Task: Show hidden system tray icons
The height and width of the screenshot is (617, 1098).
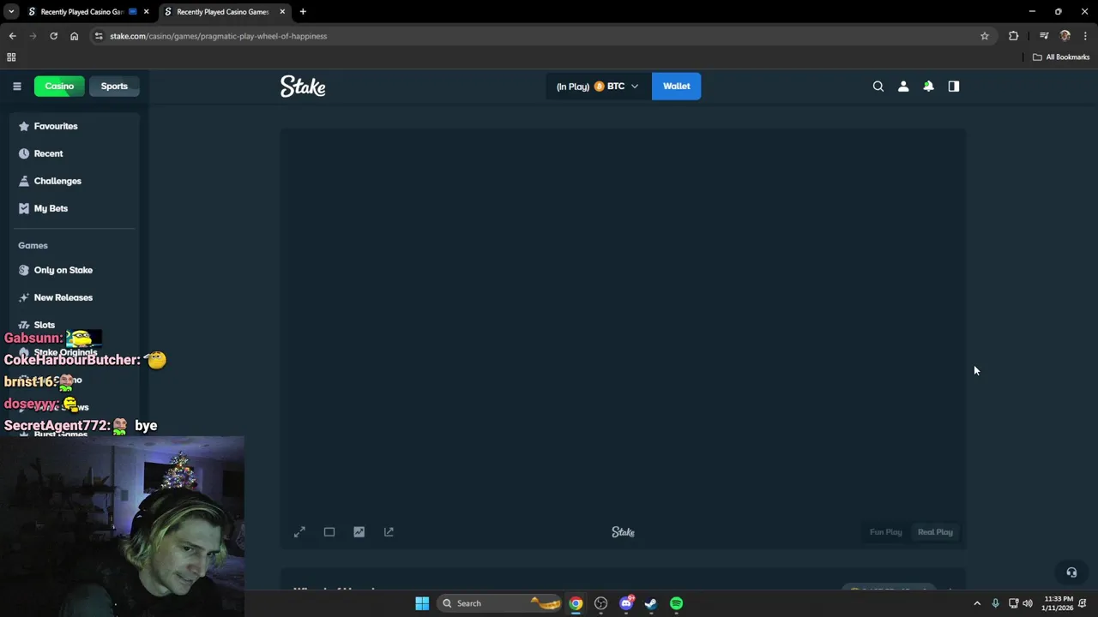Action: [x=976, y=603]
